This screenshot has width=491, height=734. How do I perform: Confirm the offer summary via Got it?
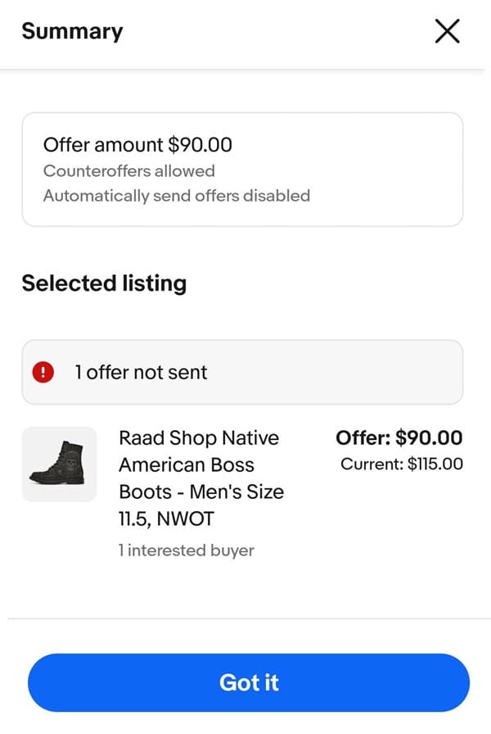(x=249, y=682)
